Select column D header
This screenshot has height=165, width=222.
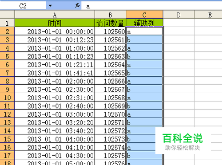[x=179, y=15]
